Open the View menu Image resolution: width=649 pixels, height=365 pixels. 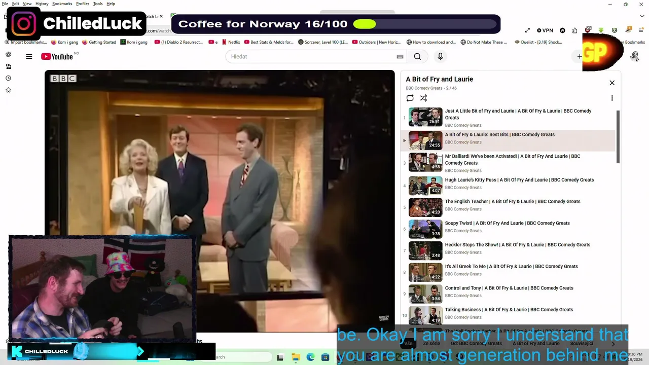pyautogui.click(x=27, y=4)
